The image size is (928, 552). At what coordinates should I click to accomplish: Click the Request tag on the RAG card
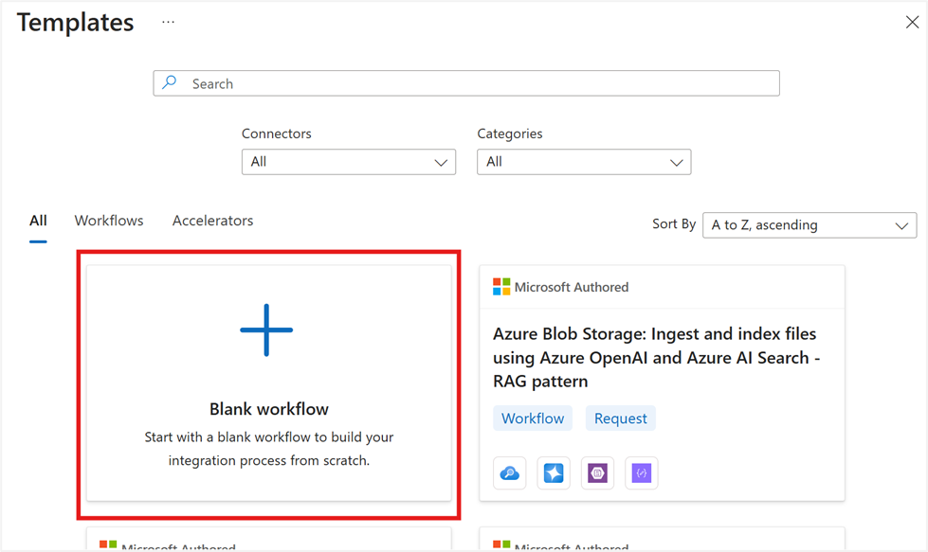click(620, 418)
